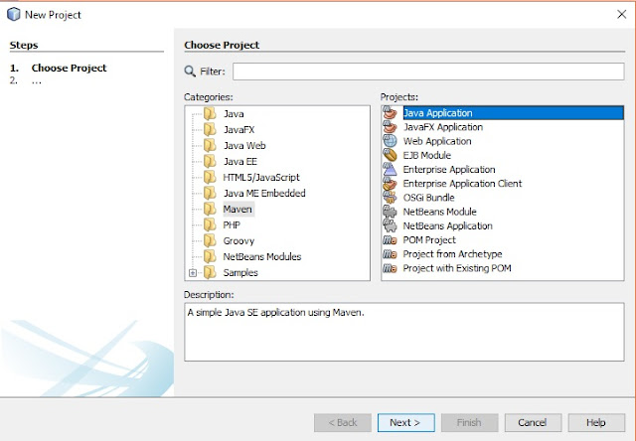The height and width of the screenshot is (441, 636).
Task: Click the New Project cube title icon
Action: click(13, 14)
